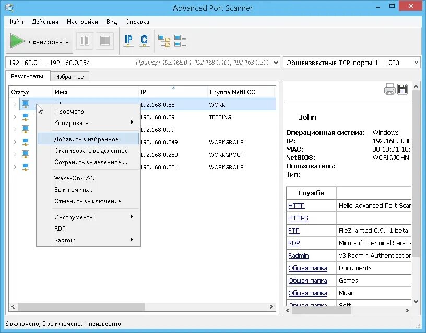Click the IP range toolbar icon
The image size is (426, 333).
(x=128, y=41)
